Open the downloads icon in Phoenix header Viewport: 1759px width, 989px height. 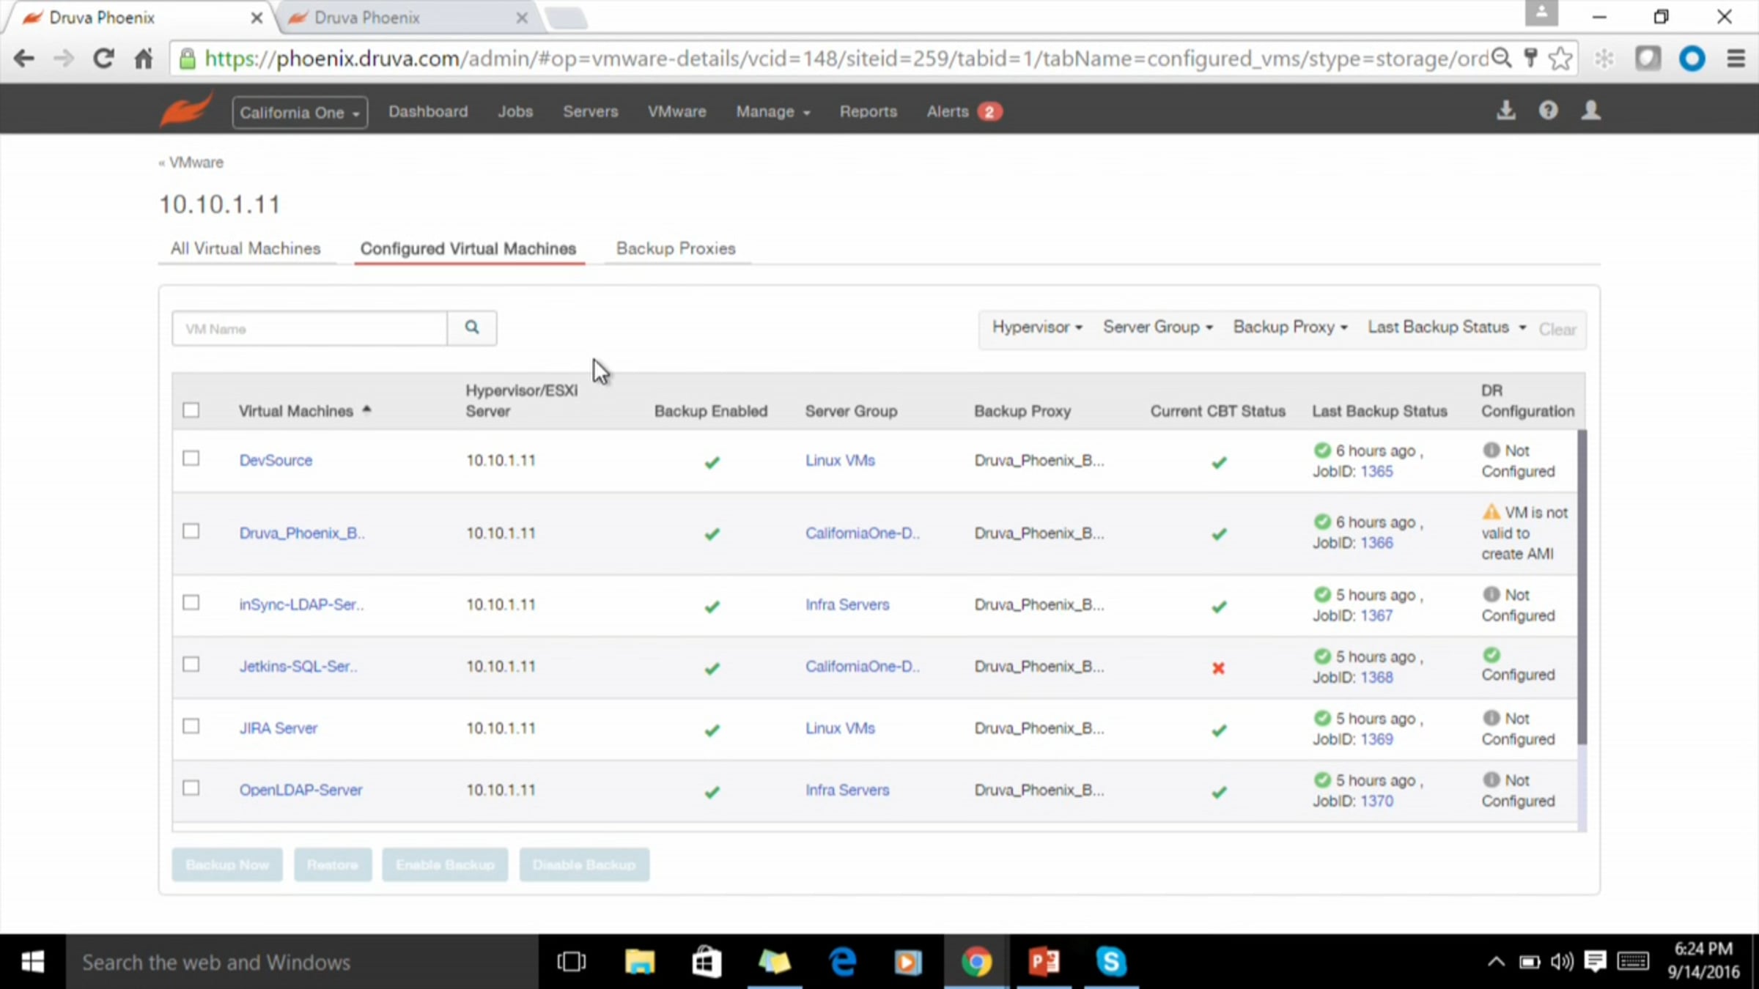pos(1506,111)
